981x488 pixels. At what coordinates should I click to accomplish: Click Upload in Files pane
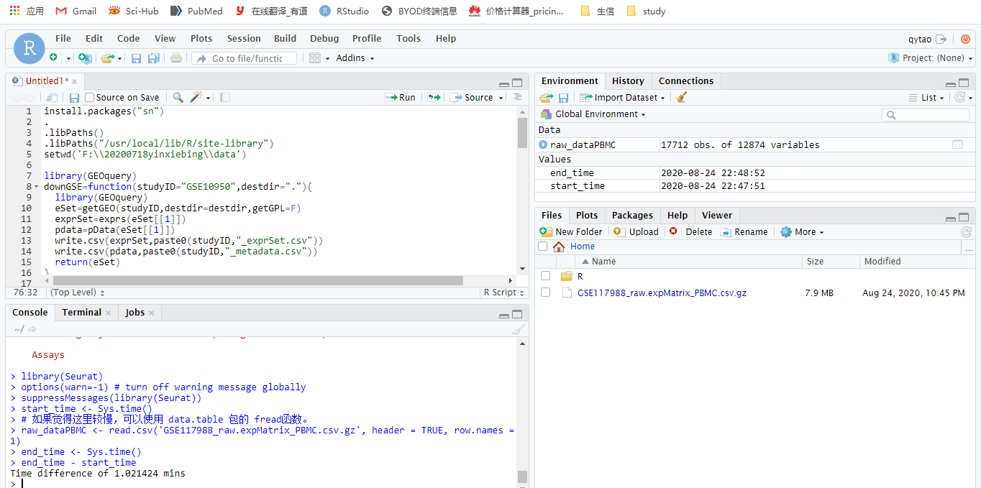pyautogui.click(x=636, y=231)
